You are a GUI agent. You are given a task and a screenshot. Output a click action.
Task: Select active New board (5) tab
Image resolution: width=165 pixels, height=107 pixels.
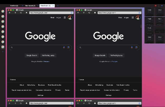pyautogui.click(x=45, y=6)
